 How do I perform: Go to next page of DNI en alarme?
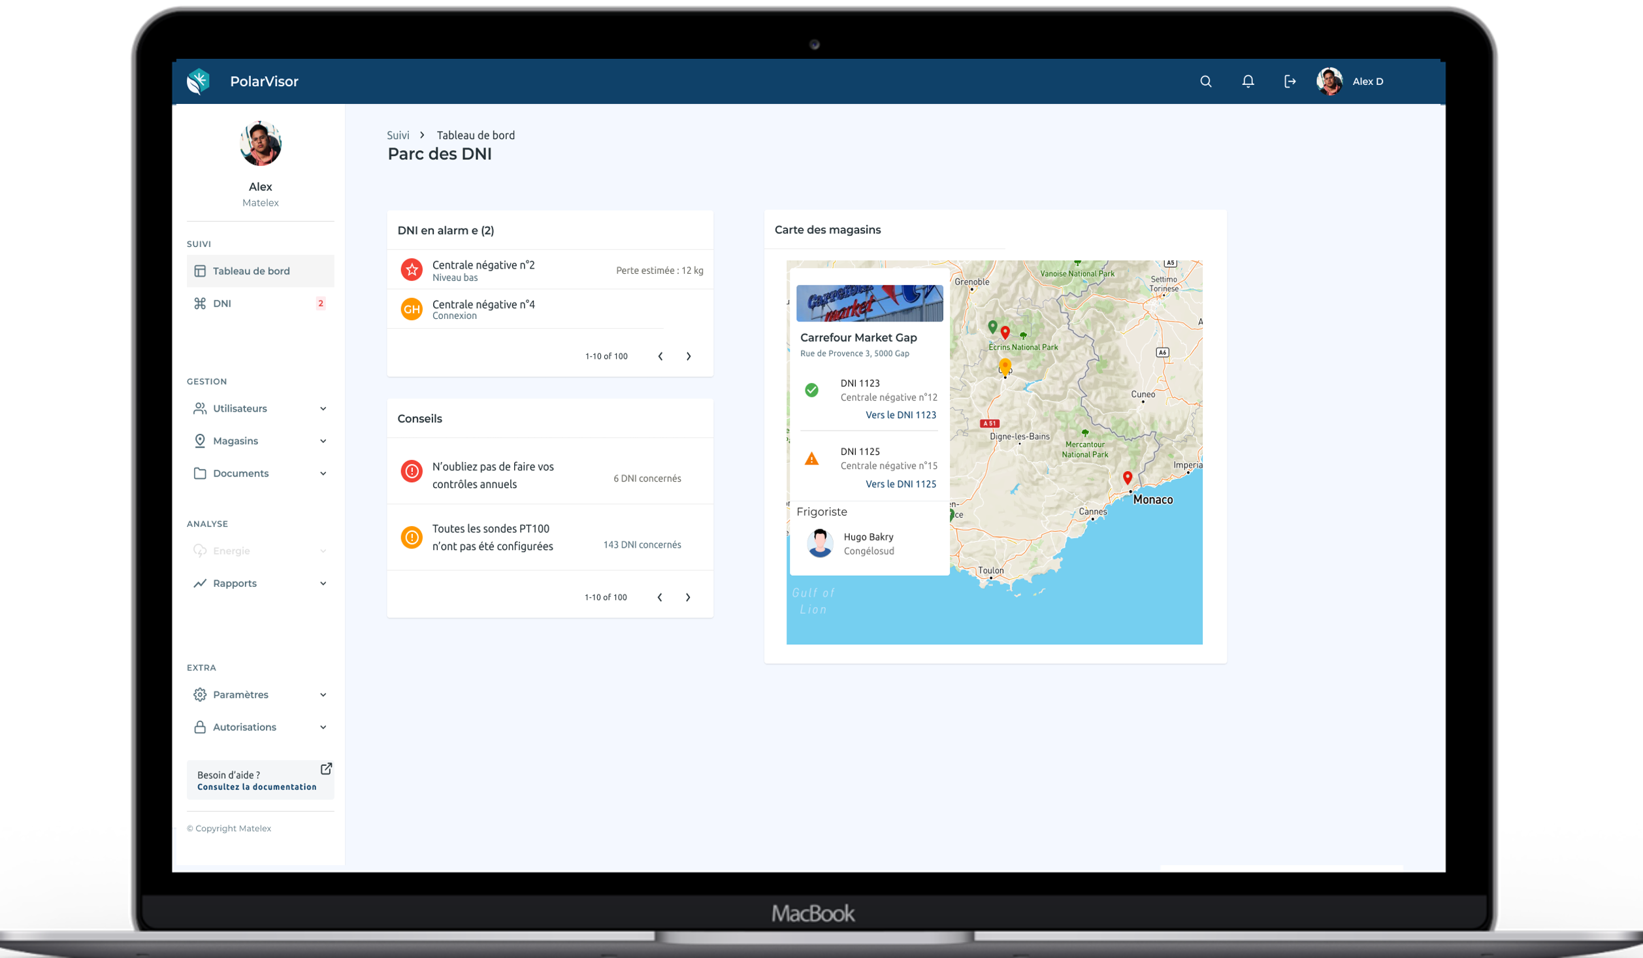689,356
